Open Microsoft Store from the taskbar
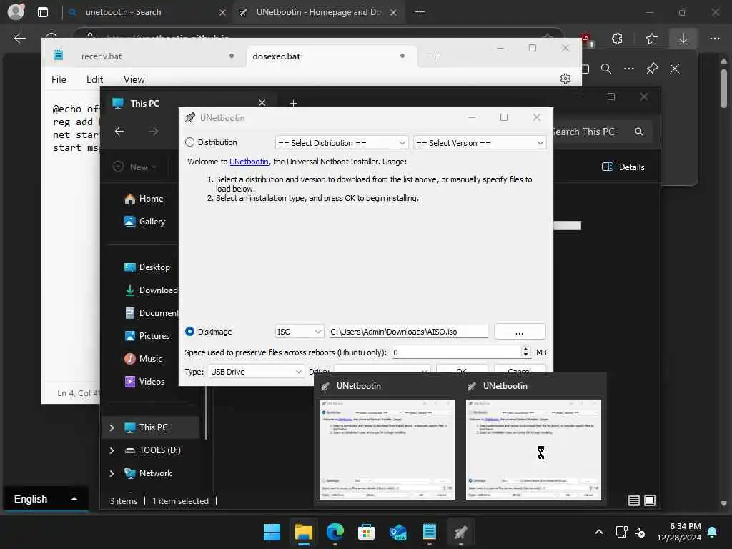This screenshot has height=549, width=732. click(x=367, y=532)
